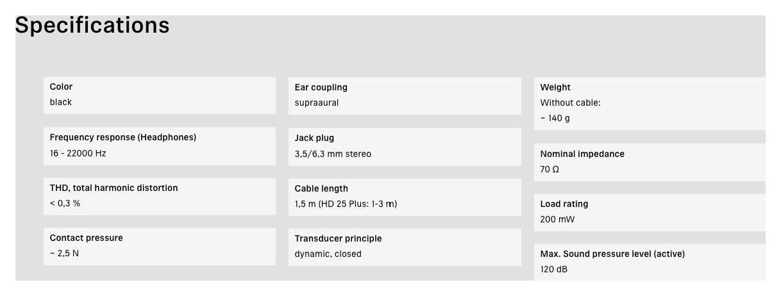Click the Frequency response (Headphones) label
The image size is (781, 296).
(x=123, y=137)
